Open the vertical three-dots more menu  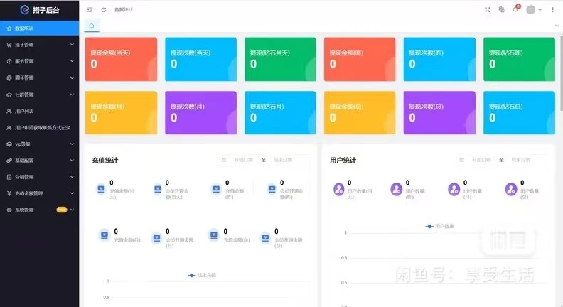point(552,10)
